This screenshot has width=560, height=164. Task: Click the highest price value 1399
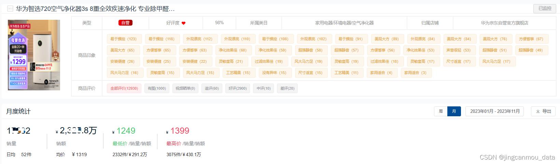(x=180, y=131)
